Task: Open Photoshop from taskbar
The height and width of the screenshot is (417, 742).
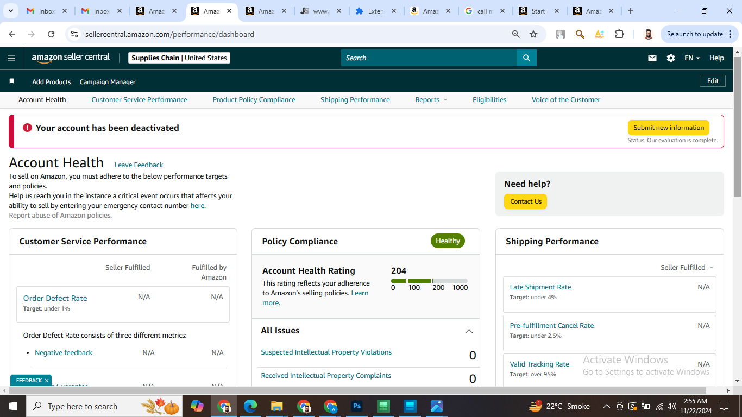Action: [357, 406]
